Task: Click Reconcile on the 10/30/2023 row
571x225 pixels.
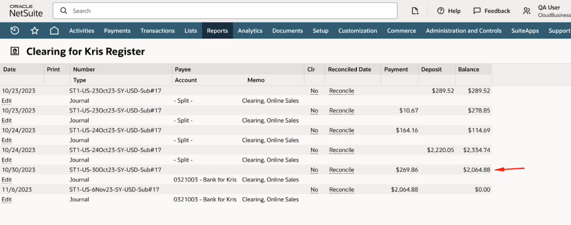Action: click(341, 170)
